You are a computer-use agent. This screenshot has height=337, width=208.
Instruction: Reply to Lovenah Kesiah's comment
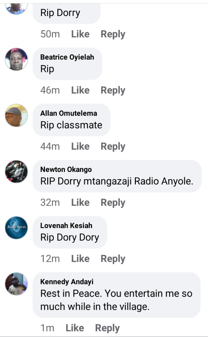pyautogui.click(x=113, y=259)
